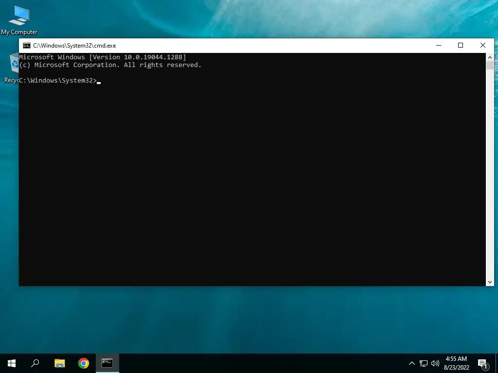Click the C:\Windows\System32> prompt line

[x=58, y=81]
